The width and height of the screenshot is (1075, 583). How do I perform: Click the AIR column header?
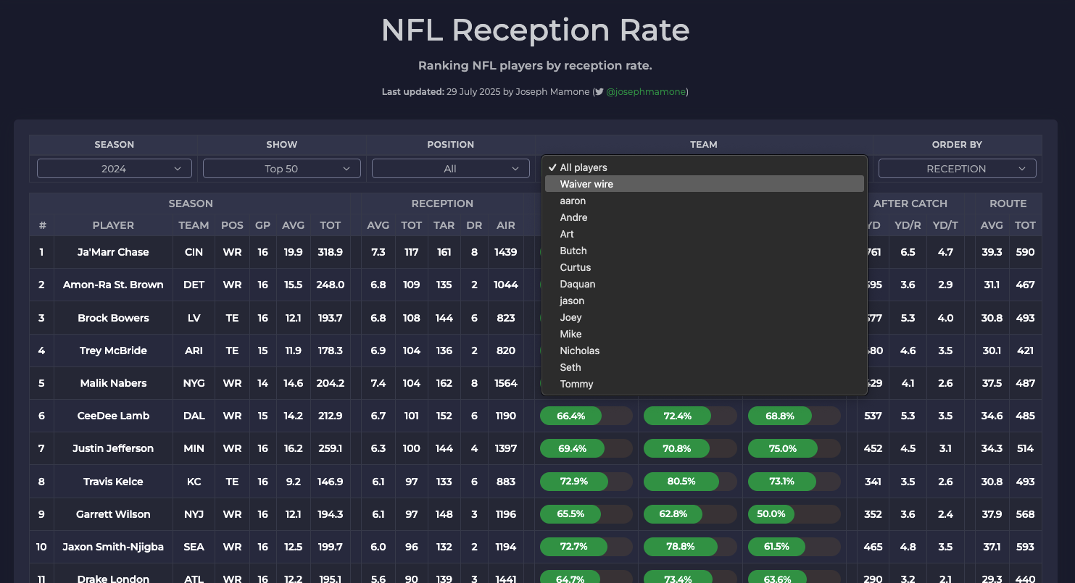pyautogui.click(x=506, y=225)
